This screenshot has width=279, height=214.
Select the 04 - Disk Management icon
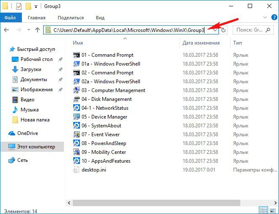click(77, 99)
